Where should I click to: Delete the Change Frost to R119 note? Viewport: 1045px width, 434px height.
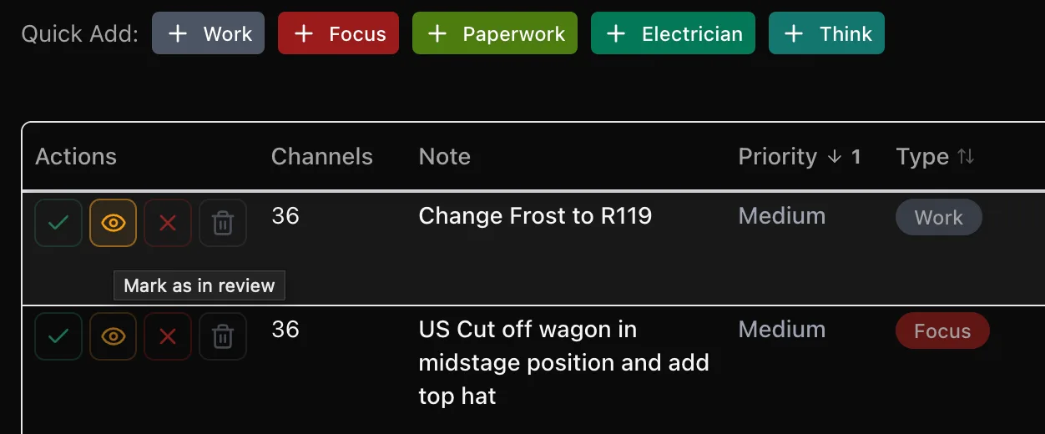click(x=223, y=223)
